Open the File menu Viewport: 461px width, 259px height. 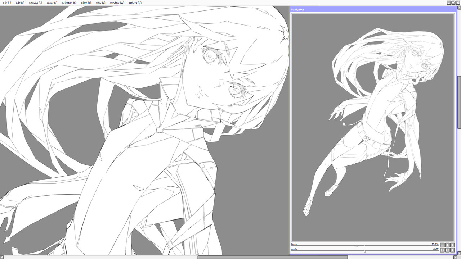7,3
